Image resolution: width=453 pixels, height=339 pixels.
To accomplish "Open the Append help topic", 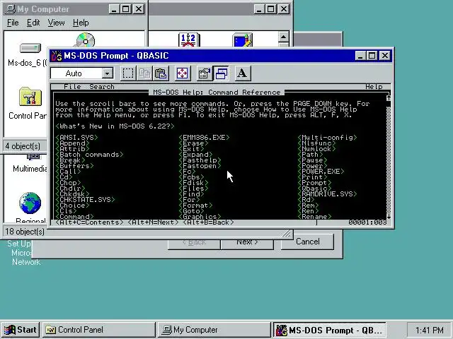I will pyautogui.click(x=72, y=143).
